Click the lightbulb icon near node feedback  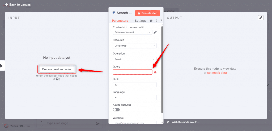pos(168,122)
